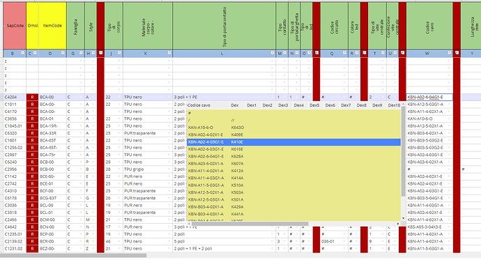Open filter arrow for column D ItemCode

[x=63, y=53]
